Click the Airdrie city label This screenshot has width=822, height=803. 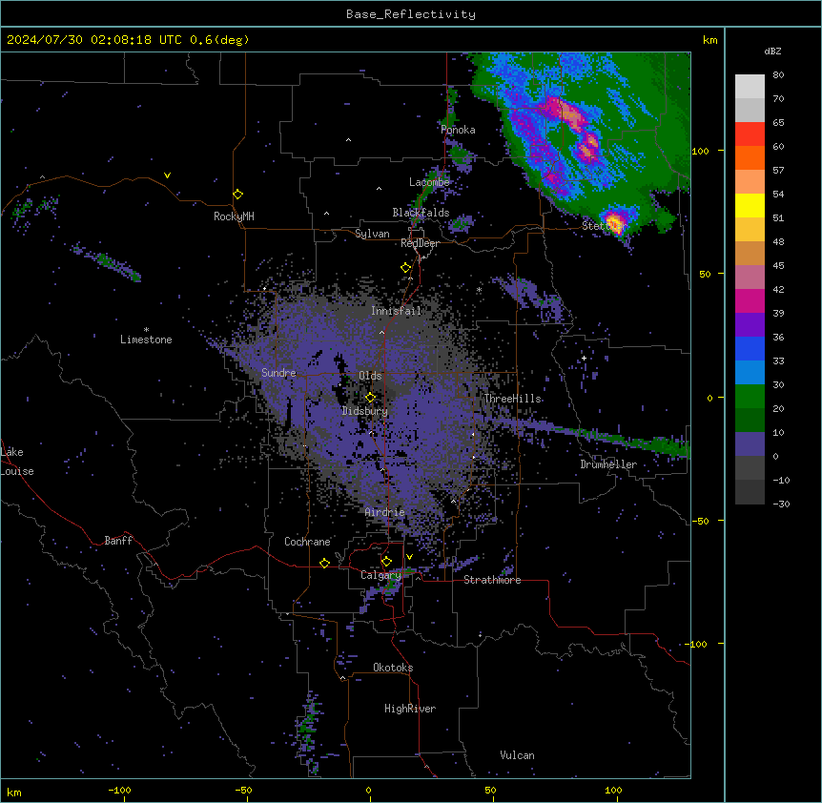pos(385,512)
